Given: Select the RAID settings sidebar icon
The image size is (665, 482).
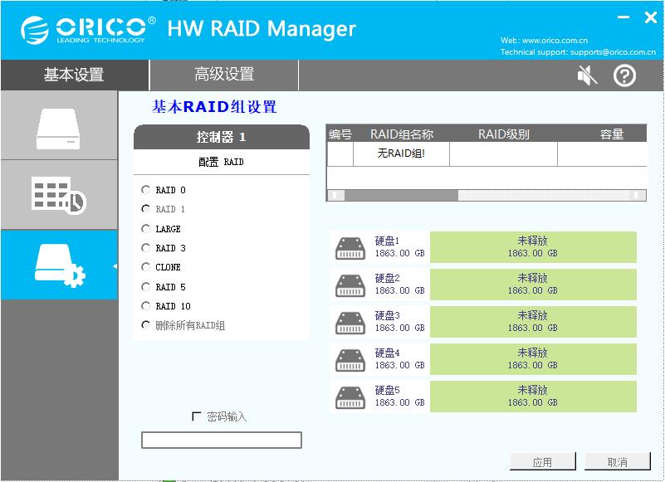Looking at the screenshot, I should coord(60,265).
